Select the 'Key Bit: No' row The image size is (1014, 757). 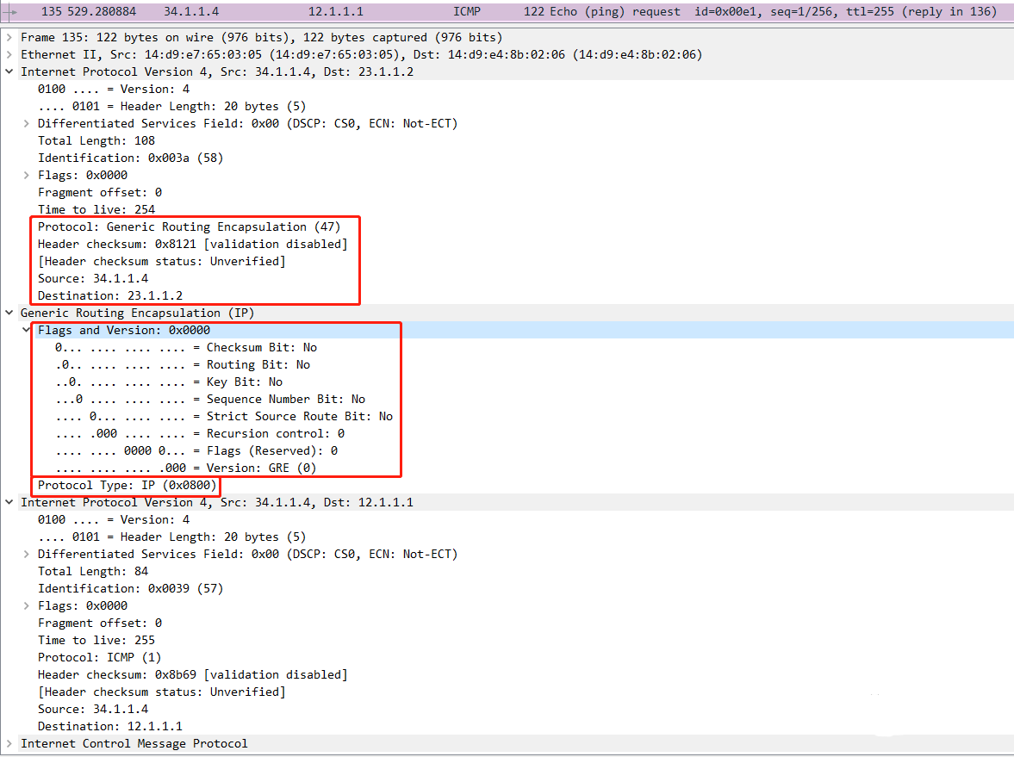(x=169, y=382)
